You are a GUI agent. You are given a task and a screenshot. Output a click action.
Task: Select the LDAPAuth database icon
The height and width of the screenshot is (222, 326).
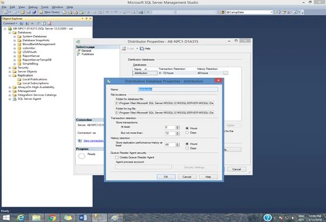pyautogui.click(x=19, y=52)
